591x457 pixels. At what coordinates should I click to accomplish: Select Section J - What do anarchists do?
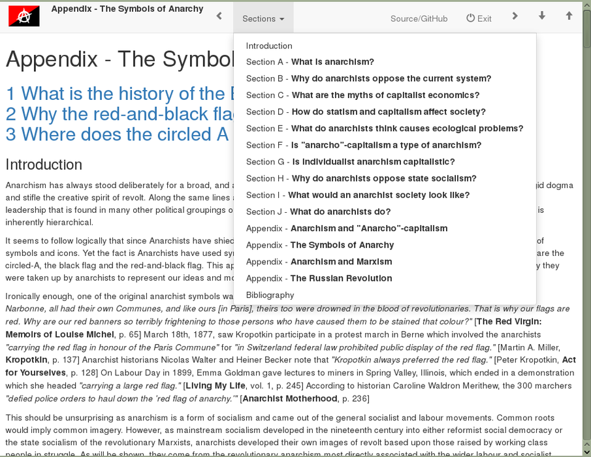pos(318,212)
